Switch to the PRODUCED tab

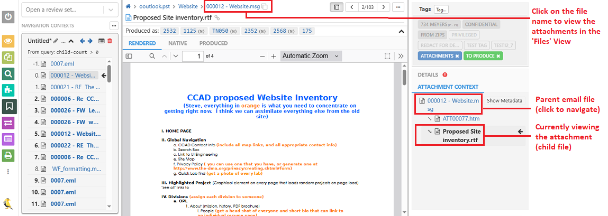(213, 43)
